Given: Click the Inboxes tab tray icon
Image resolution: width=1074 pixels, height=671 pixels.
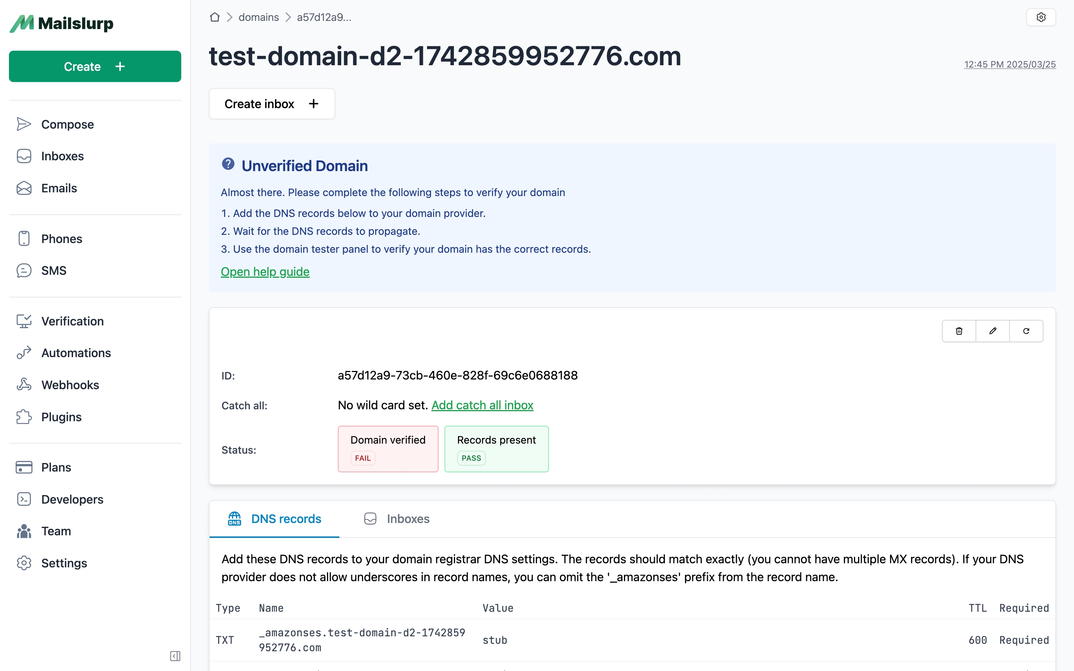Looking at the screenshot, I should point(370,519).
